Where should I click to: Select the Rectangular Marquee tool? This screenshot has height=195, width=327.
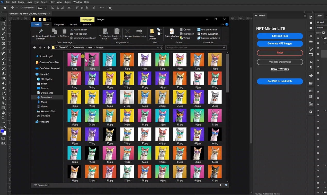pos(3,24)
